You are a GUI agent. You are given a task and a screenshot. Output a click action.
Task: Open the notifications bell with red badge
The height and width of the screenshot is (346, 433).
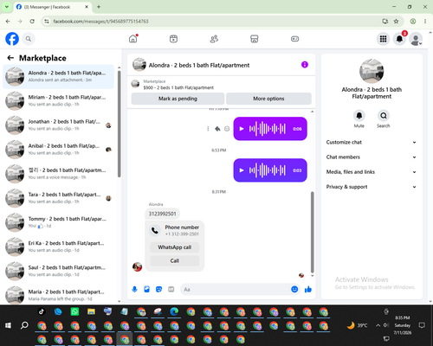[x=399, y=39]
